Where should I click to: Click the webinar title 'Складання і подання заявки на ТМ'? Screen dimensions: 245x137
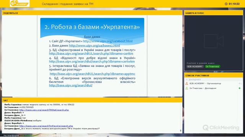67,4
